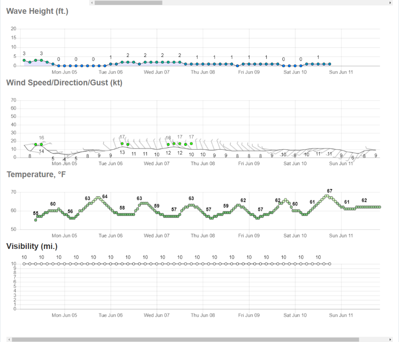
Task: Click the bottom scrollbar's left arrow
Action: click(x=9, y=339)
